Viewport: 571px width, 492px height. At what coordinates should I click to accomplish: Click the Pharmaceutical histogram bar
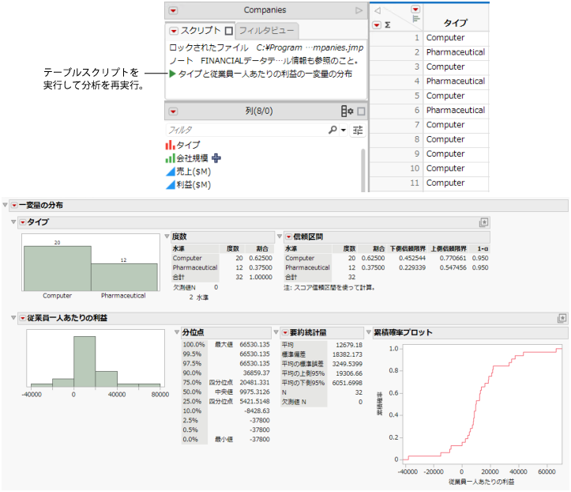pyautogui.click(x=124, y=277)
